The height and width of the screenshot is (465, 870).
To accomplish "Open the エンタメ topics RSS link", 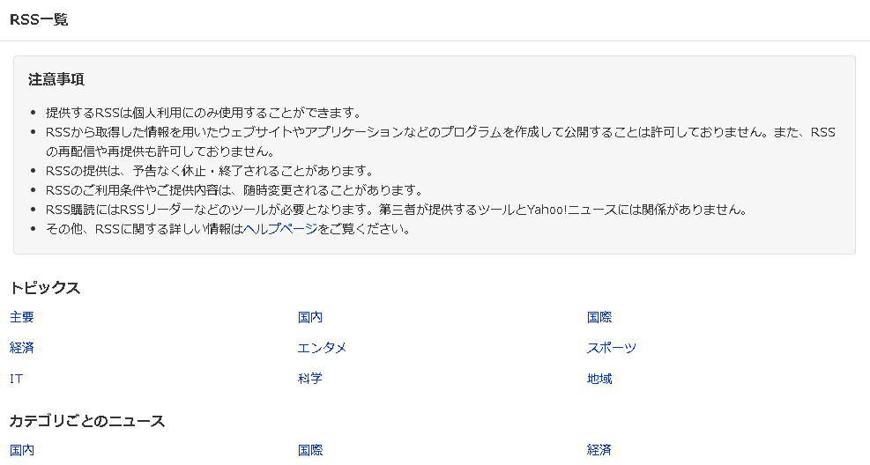I will click(323, 348).
